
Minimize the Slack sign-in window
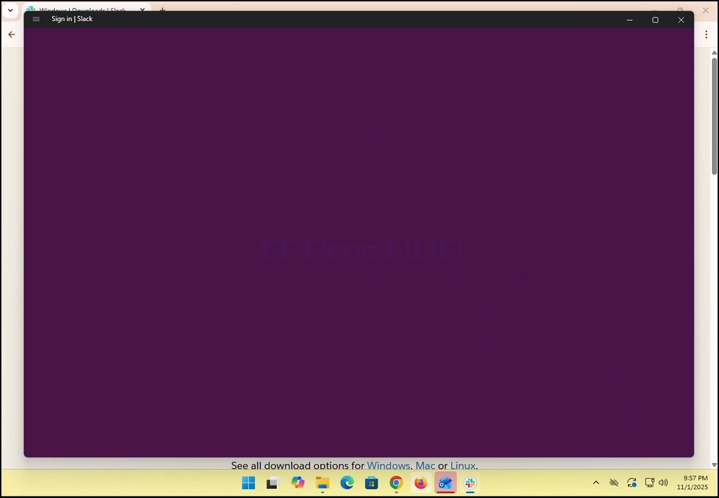(x=629, y=20)
